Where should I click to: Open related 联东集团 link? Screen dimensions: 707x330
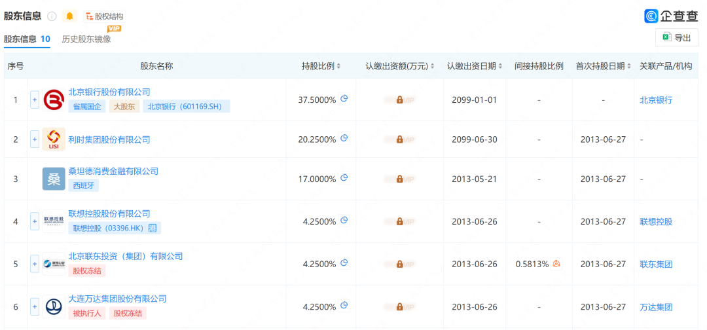pyautogui.click(x=656, y=264)
